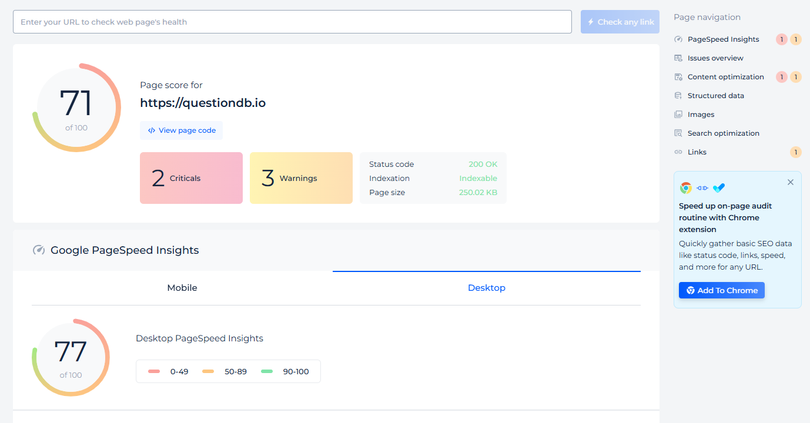This screenshot has width=810, height=423.
Task: Click the red badge next to Content optimization
Action: 782,77
